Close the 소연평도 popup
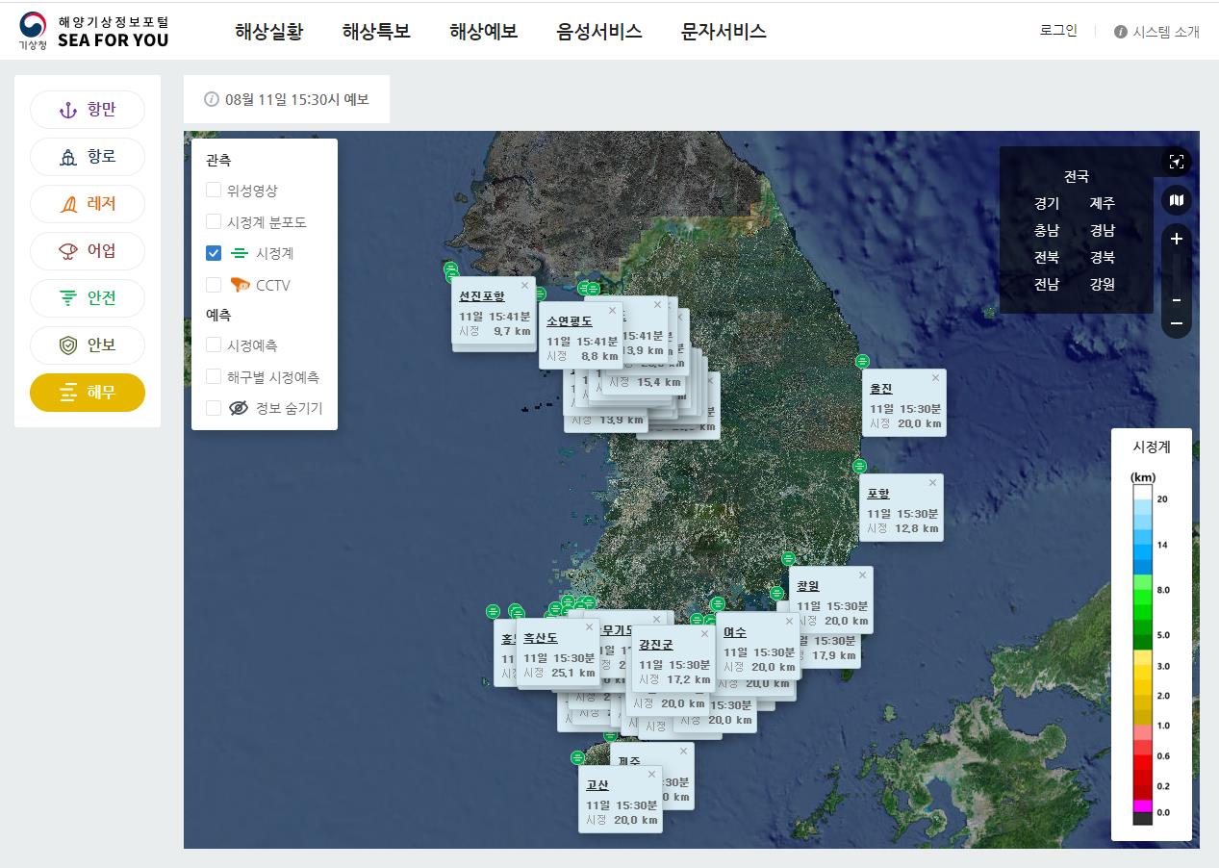1219x868 pixels. (x=612, y=310)
